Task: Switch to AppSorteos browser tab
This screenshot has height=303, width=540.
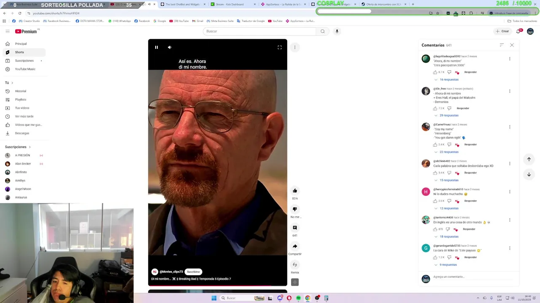Action: pos(283,4)
